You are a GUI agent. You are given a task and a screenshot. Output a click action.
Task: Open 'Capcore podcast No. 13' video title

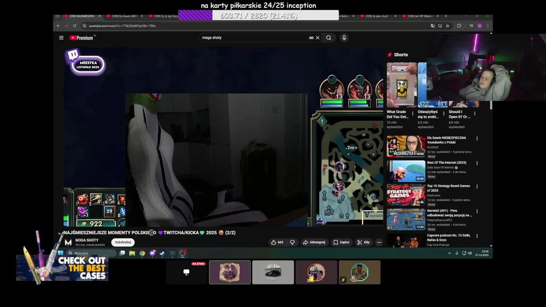pyautogui.click(x=448, y=237)
